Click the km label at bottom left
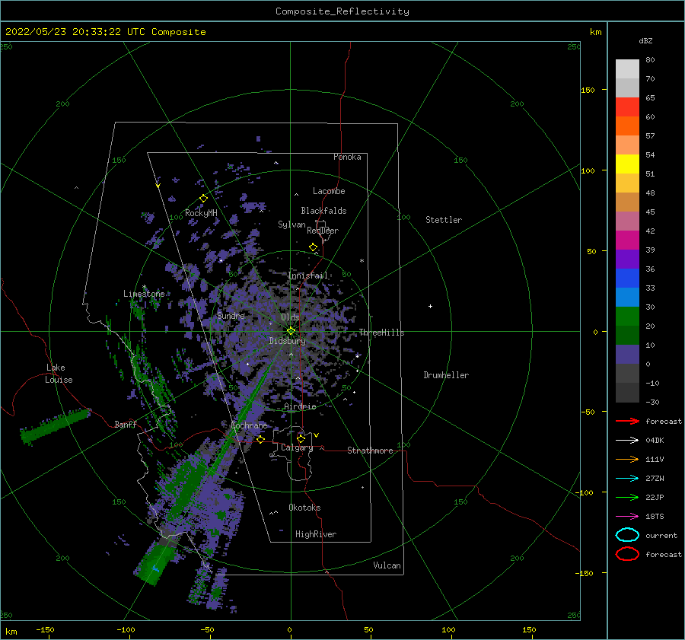 pyautogui.click(x=11, y=632)
